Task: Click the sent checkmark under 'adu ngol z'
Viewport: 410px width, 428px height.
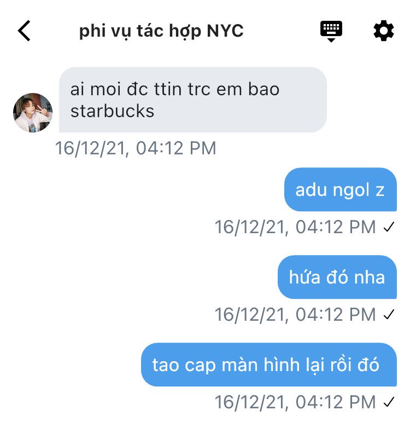Action: pos(389,227)
